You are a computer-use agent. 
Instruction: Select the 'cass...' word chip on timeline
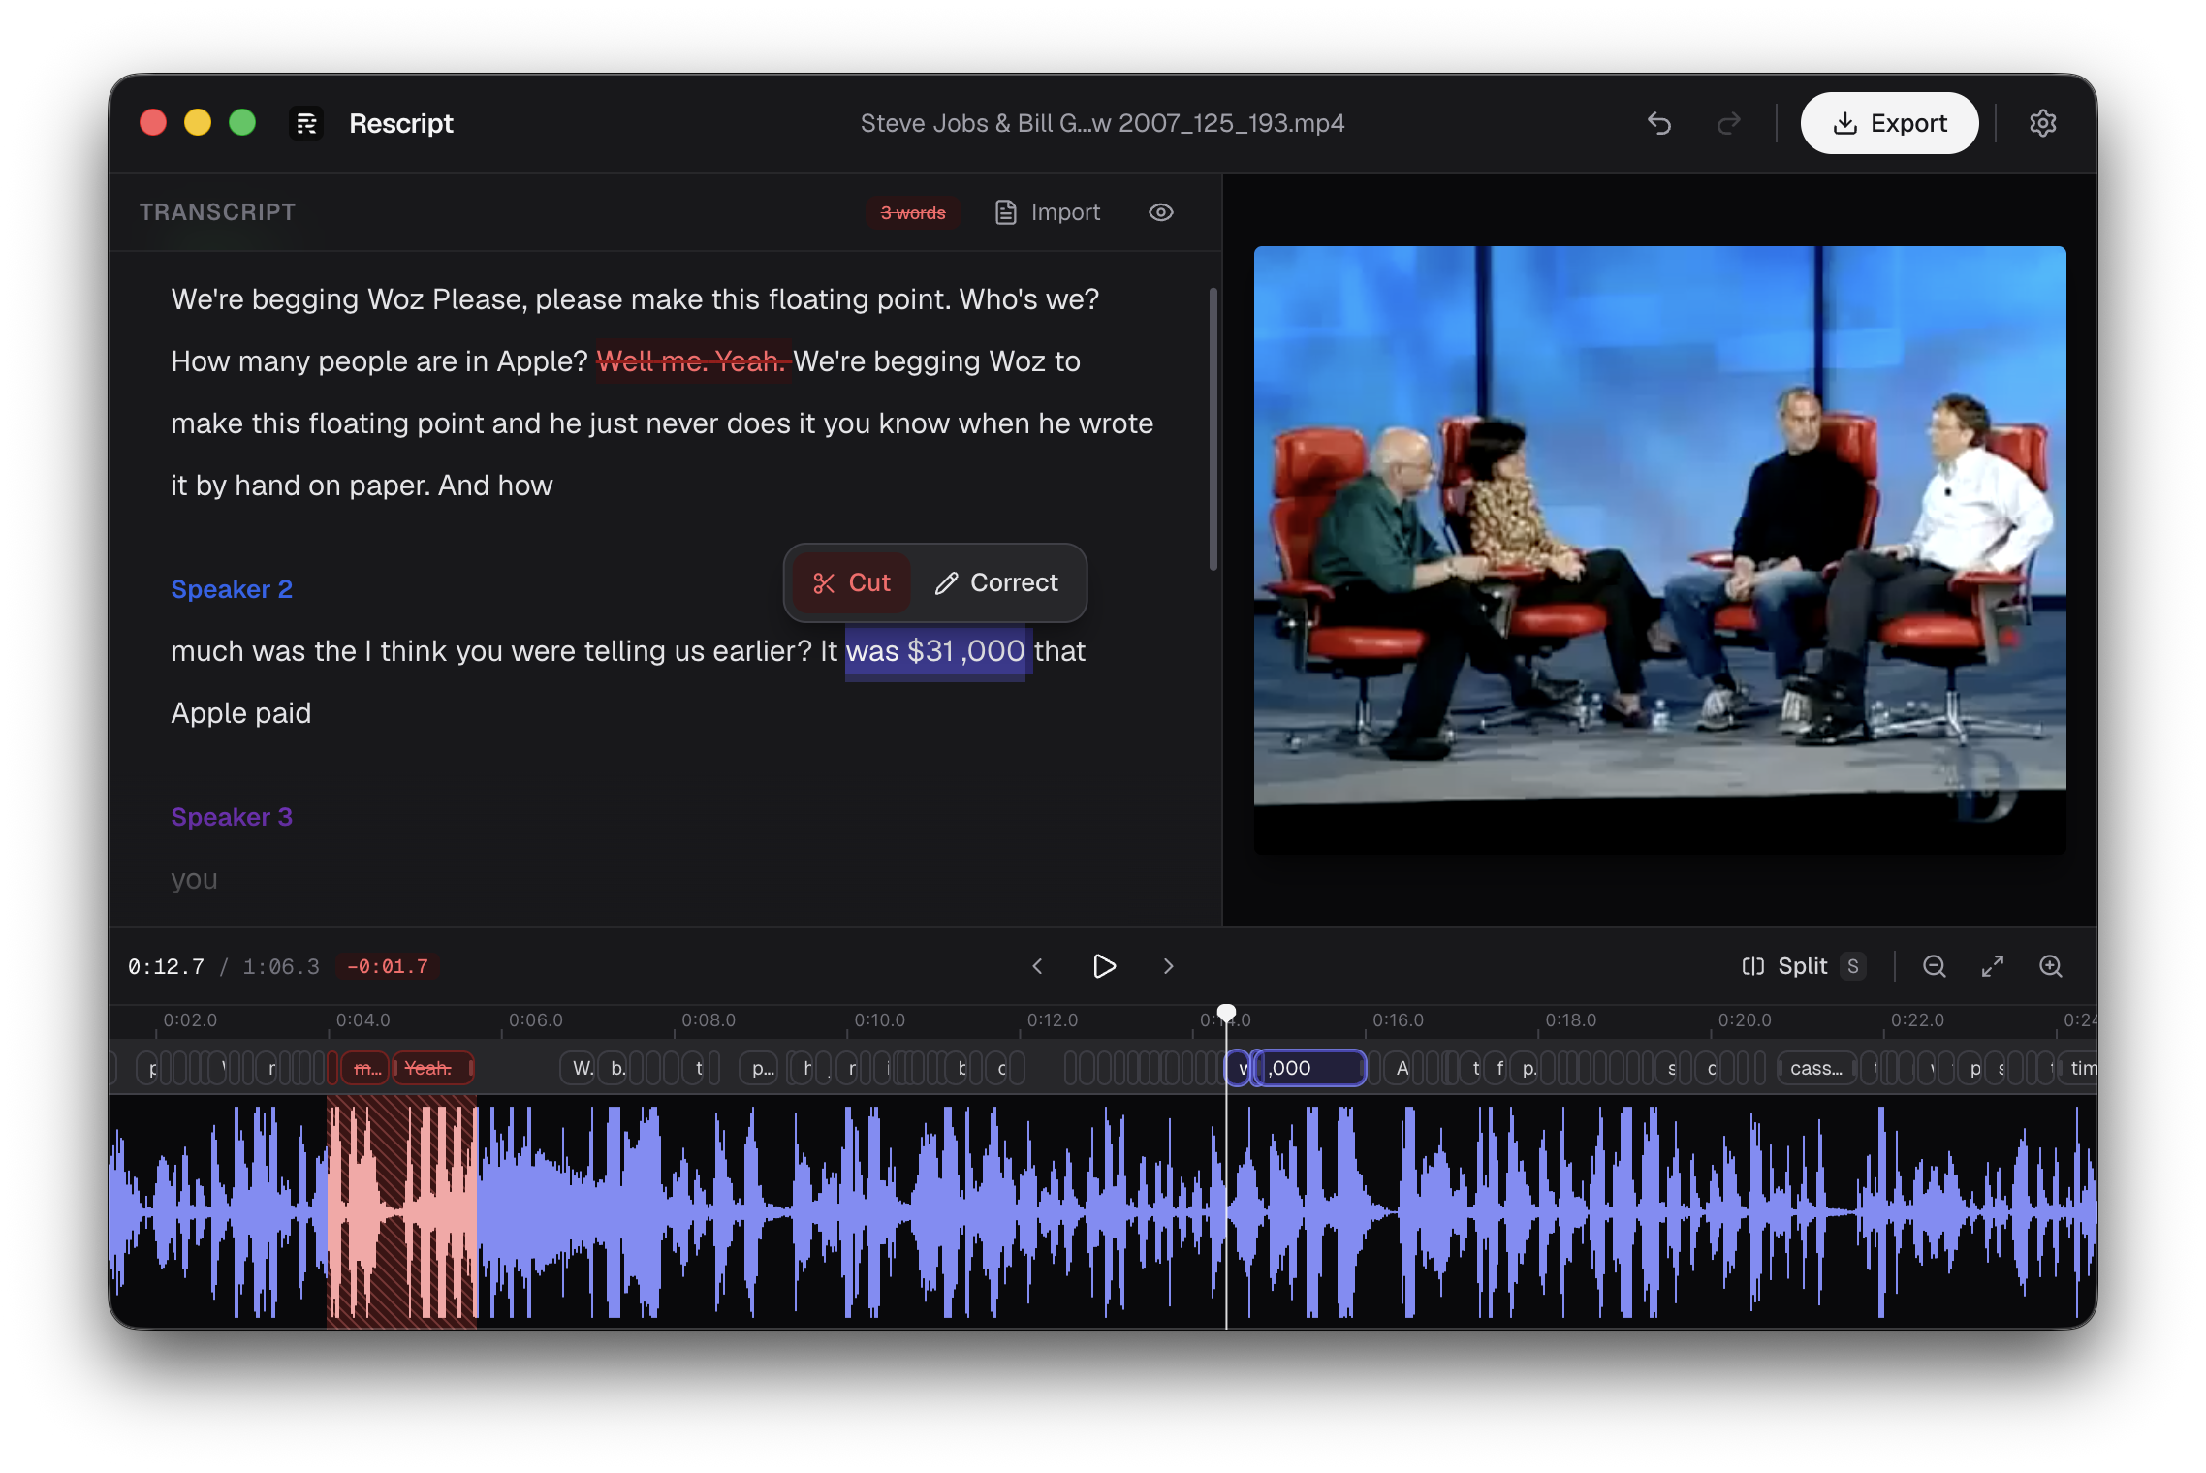click(1816, 1068)
